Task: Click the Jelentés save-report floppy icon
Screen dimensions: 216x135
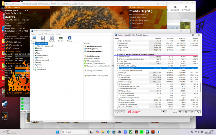Action: (x=43, y=39)
